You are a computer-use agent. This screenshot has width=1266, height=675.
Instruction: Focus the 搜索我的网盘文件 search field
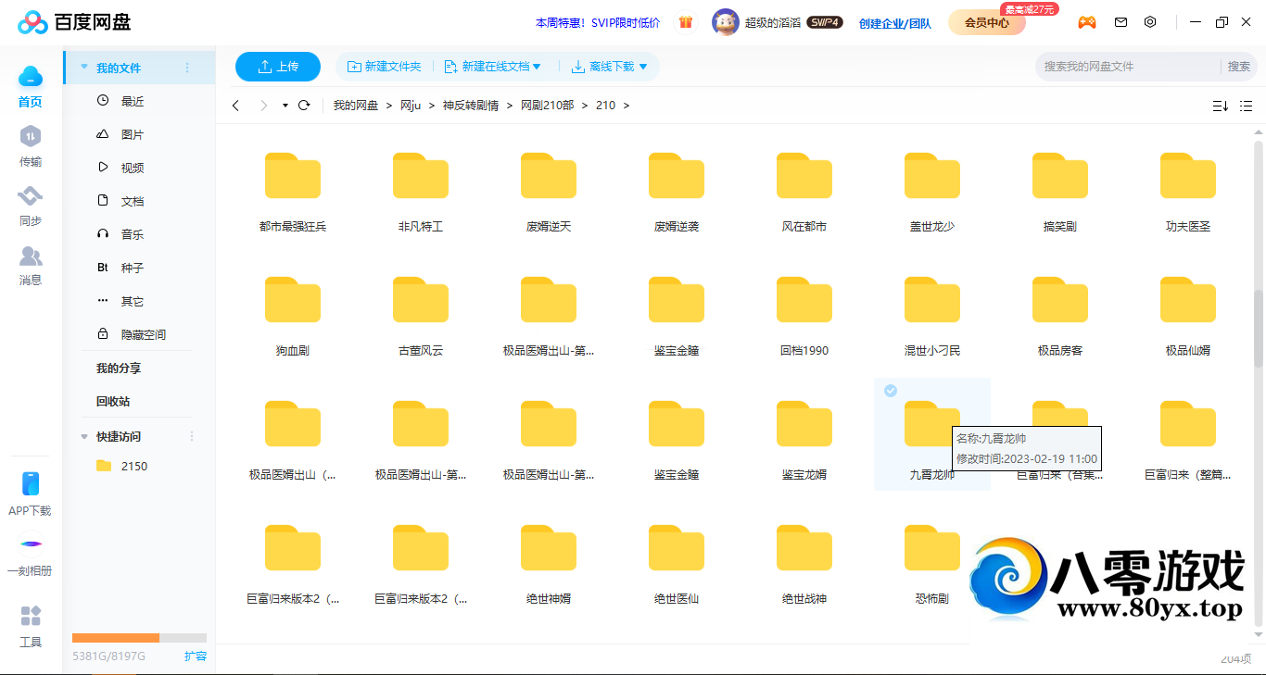tap(1127, 67)
